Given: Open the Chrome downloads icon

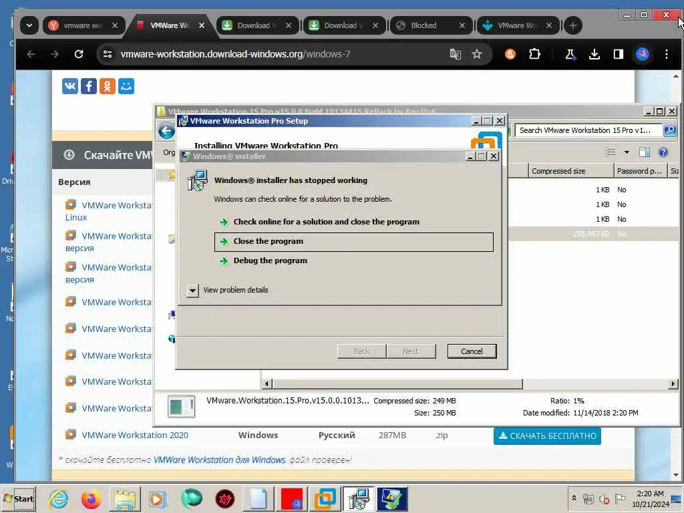Looking at the screenshot, I should [x=594, y=54].
